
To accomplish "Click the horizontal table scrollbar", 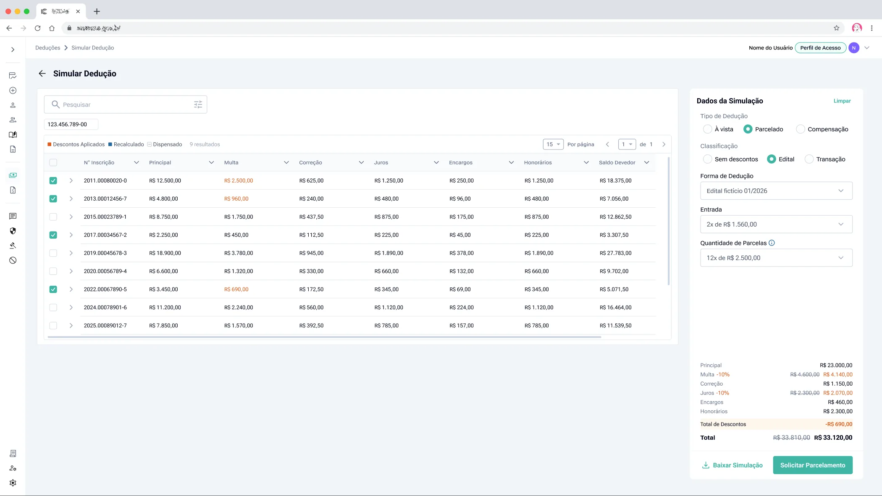I will tap(324, 337).
